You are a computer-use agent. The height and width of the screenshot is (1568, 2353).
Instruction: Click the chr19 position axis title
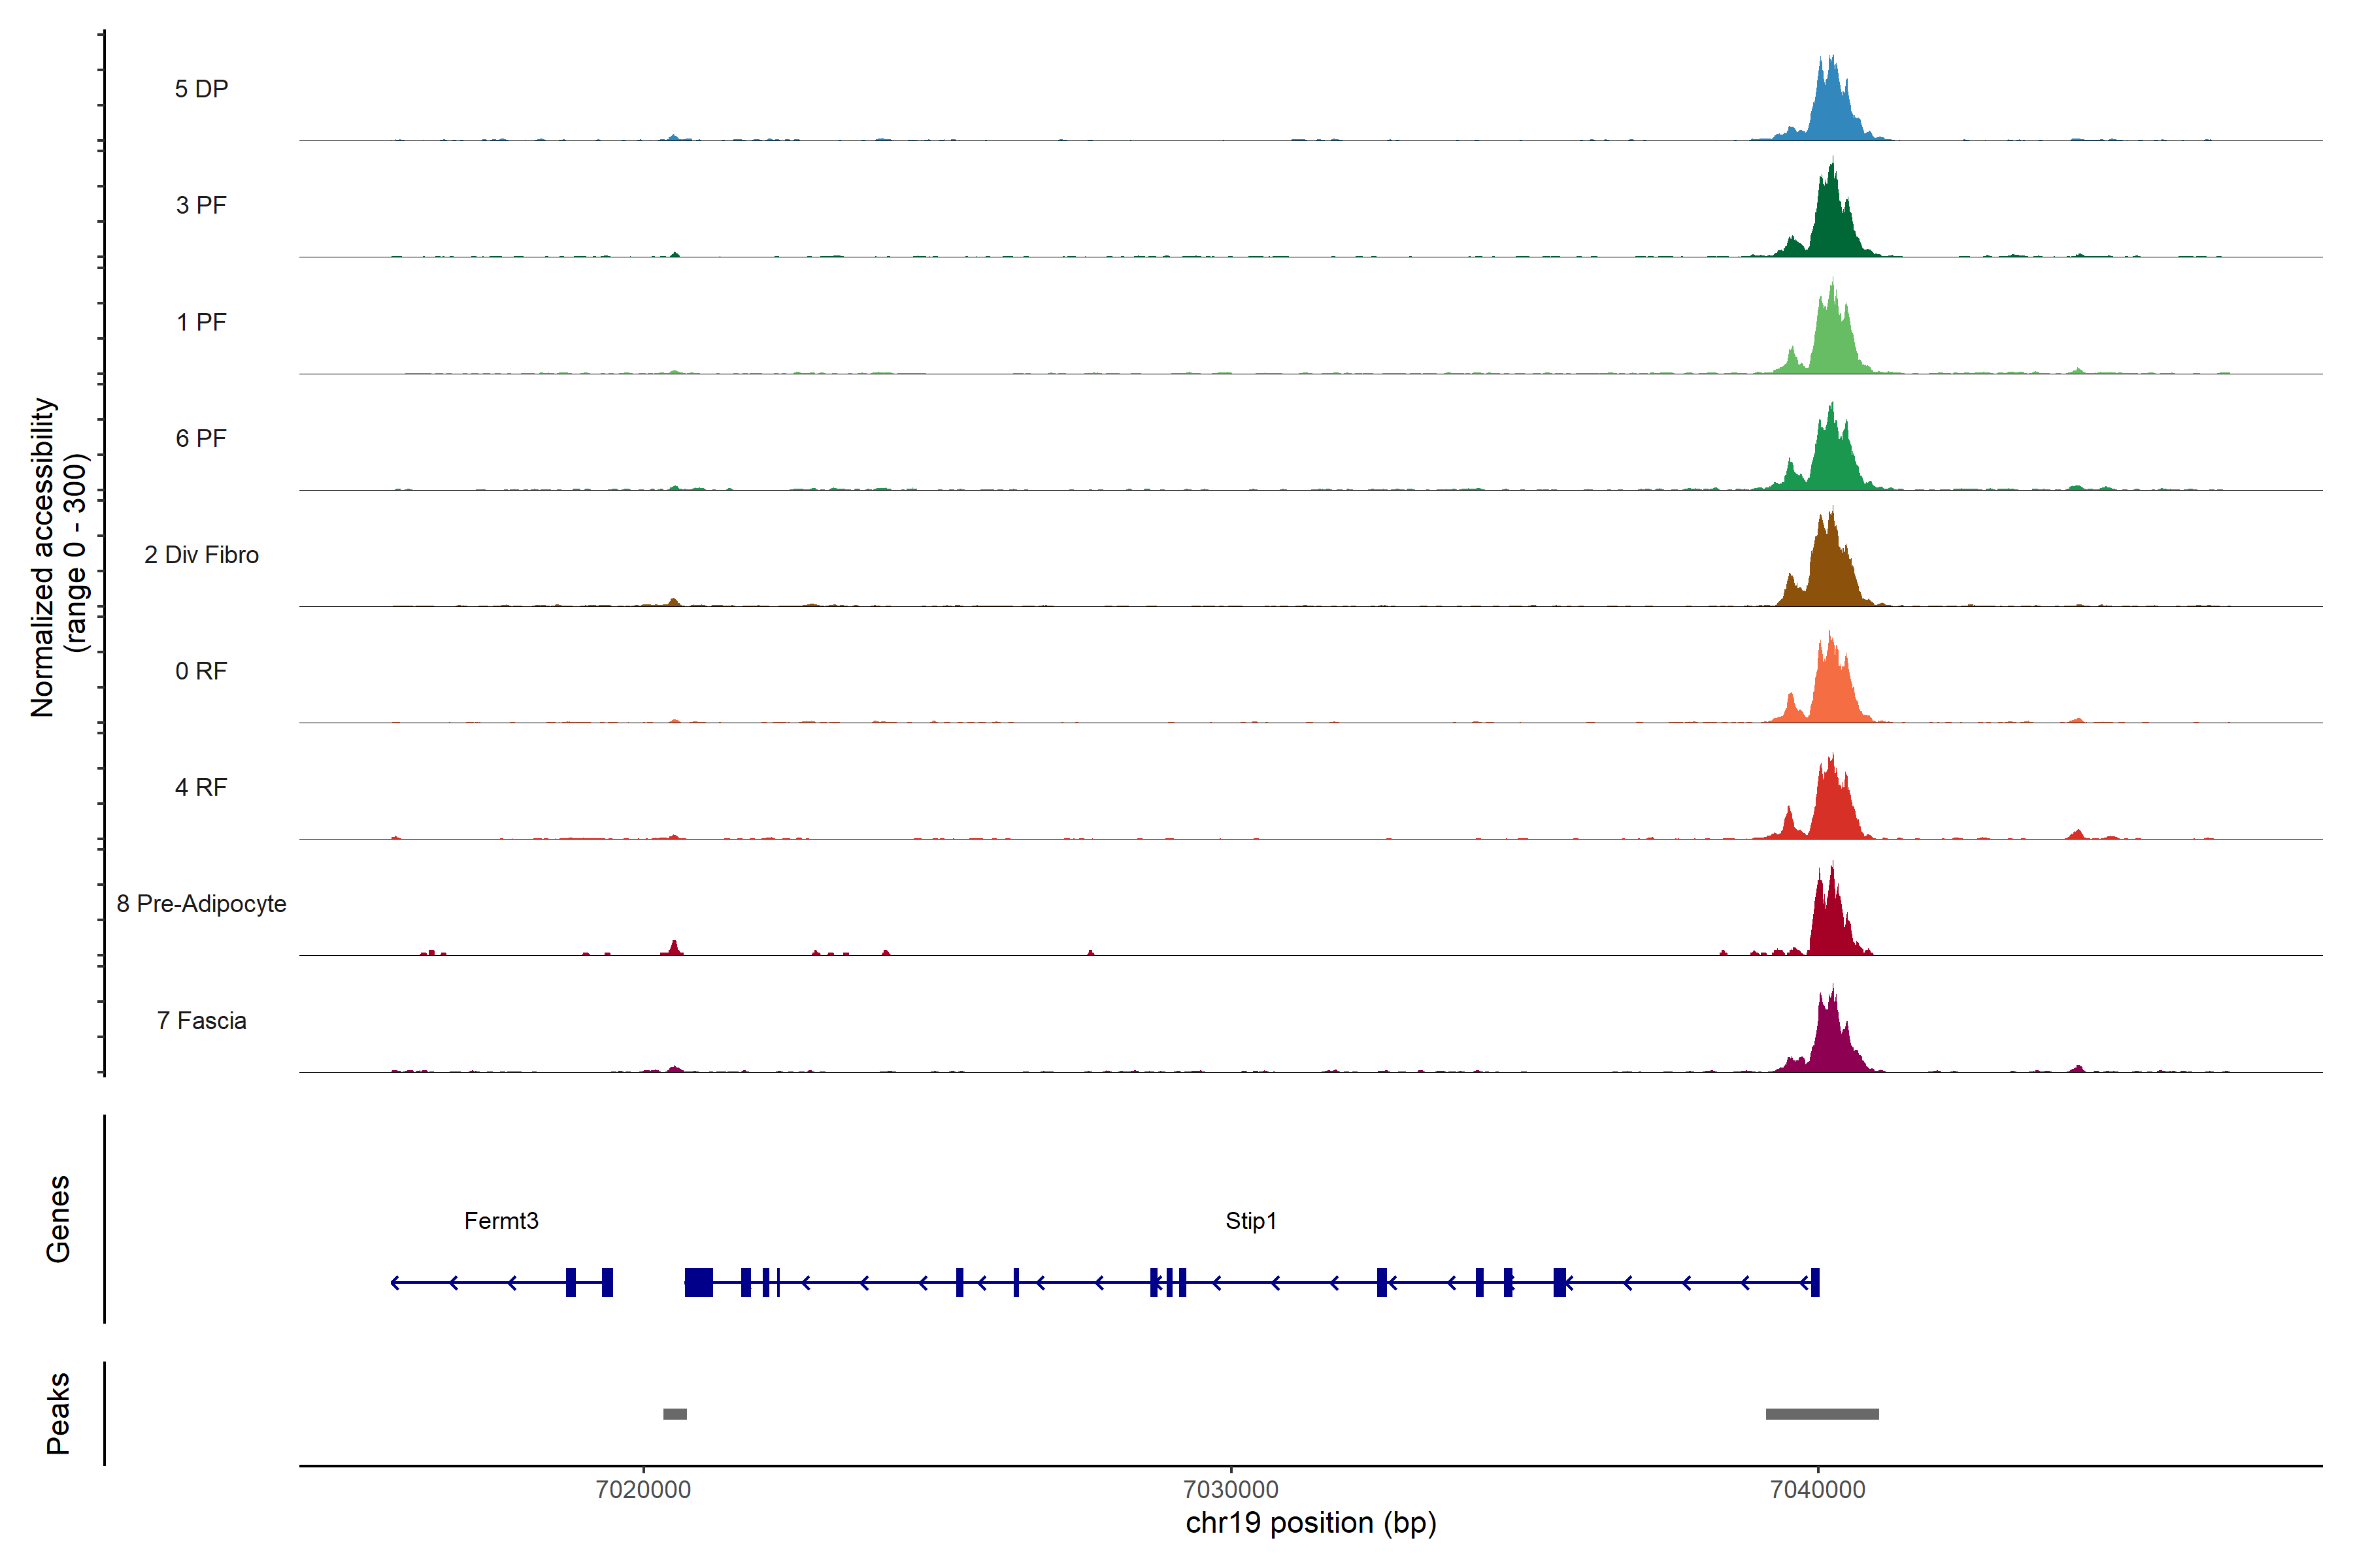coord(1310,1523)
